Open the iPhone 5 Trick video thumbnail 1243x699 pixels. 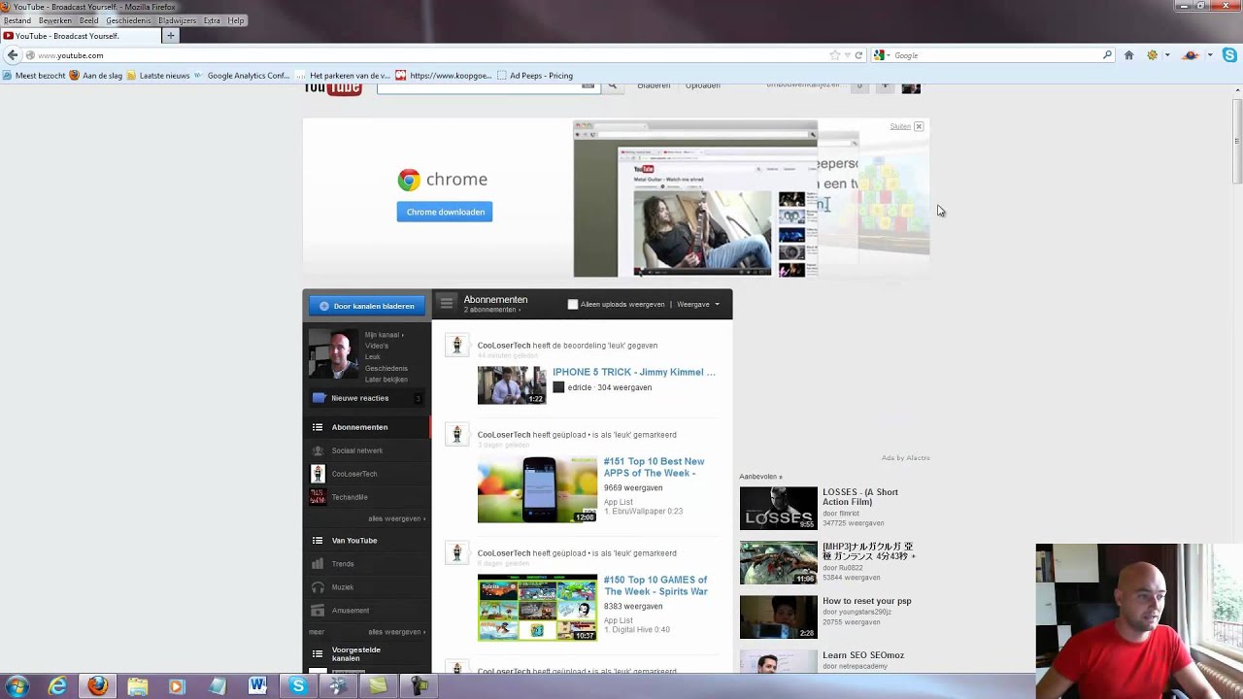[512, 384]
